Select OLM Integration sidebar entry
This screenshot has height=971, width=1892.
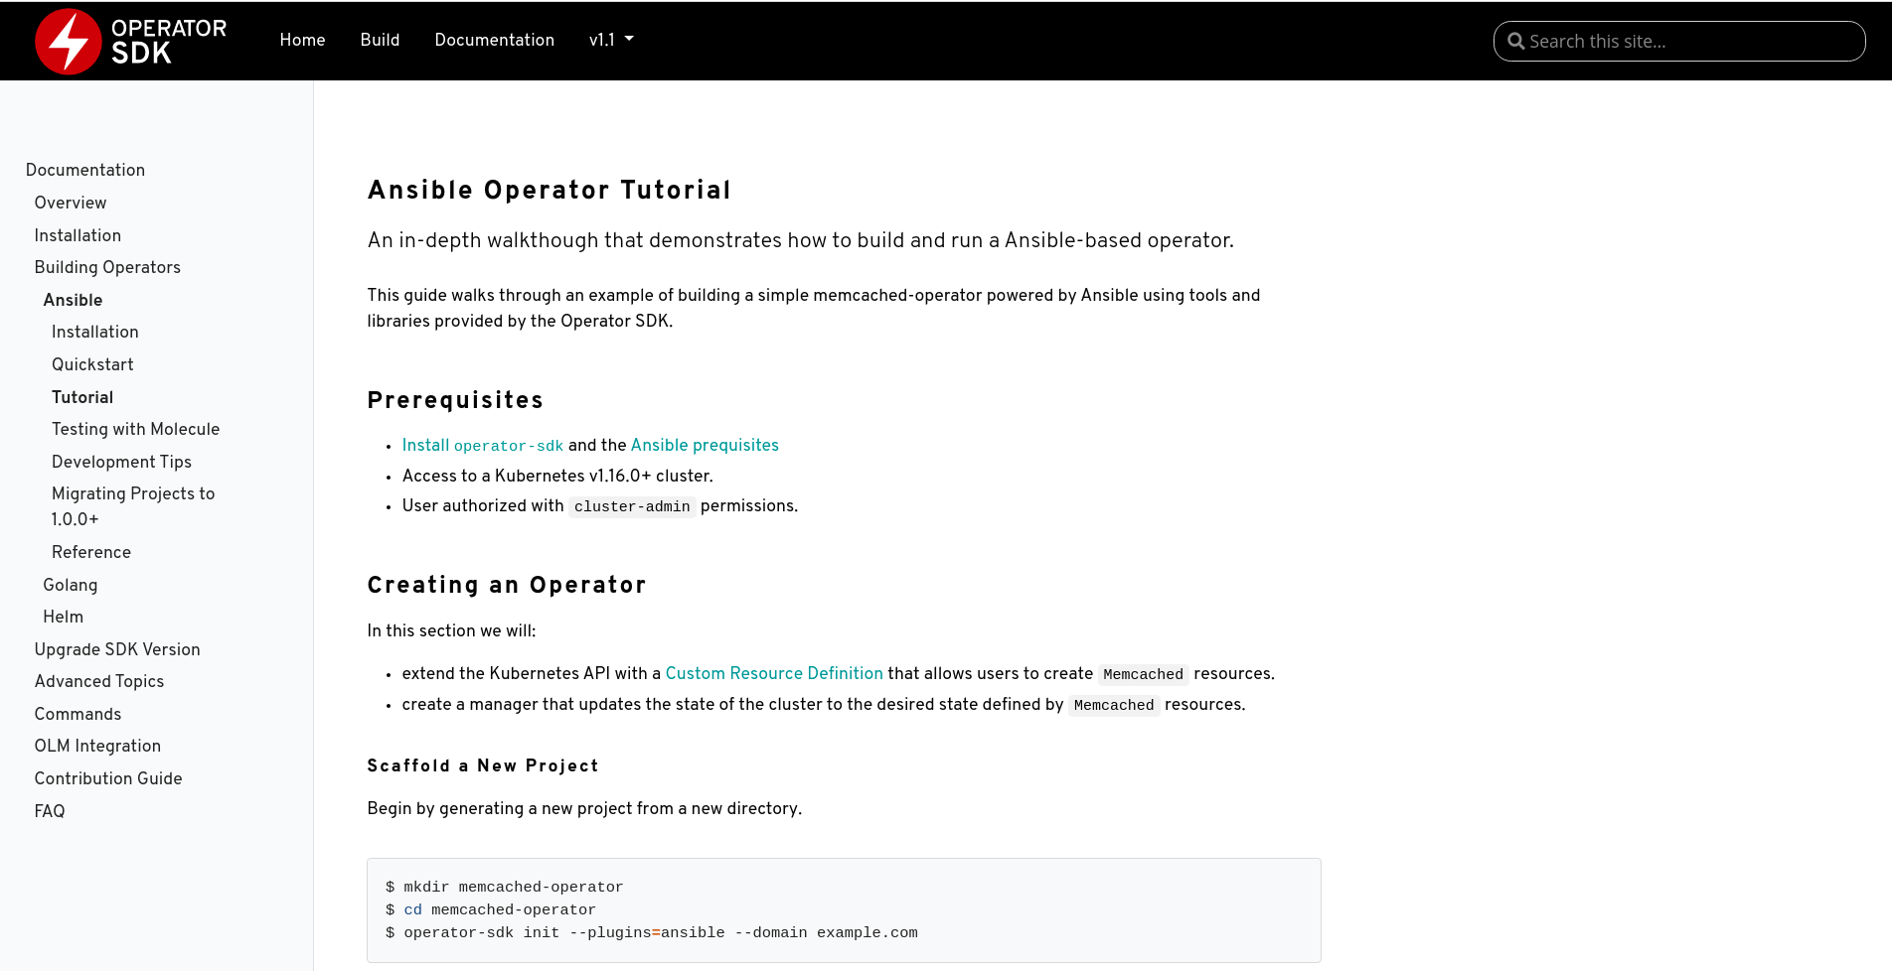[97, 746]
